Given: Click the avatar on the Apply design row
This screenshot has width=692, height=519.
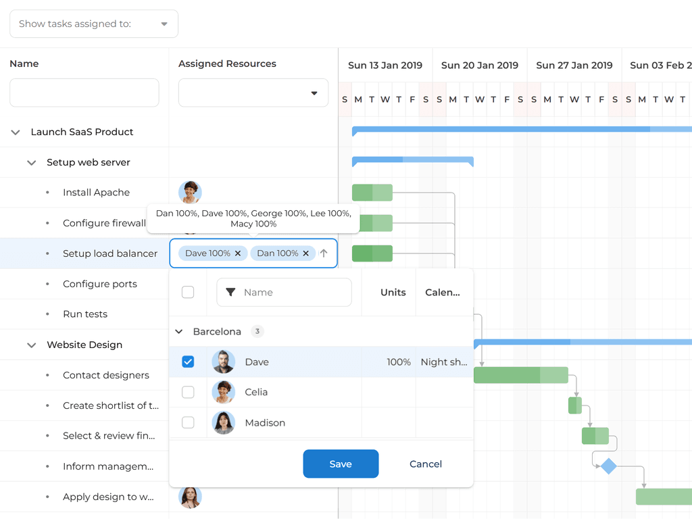Looking at the screenshot, I should tap(190, 497).
